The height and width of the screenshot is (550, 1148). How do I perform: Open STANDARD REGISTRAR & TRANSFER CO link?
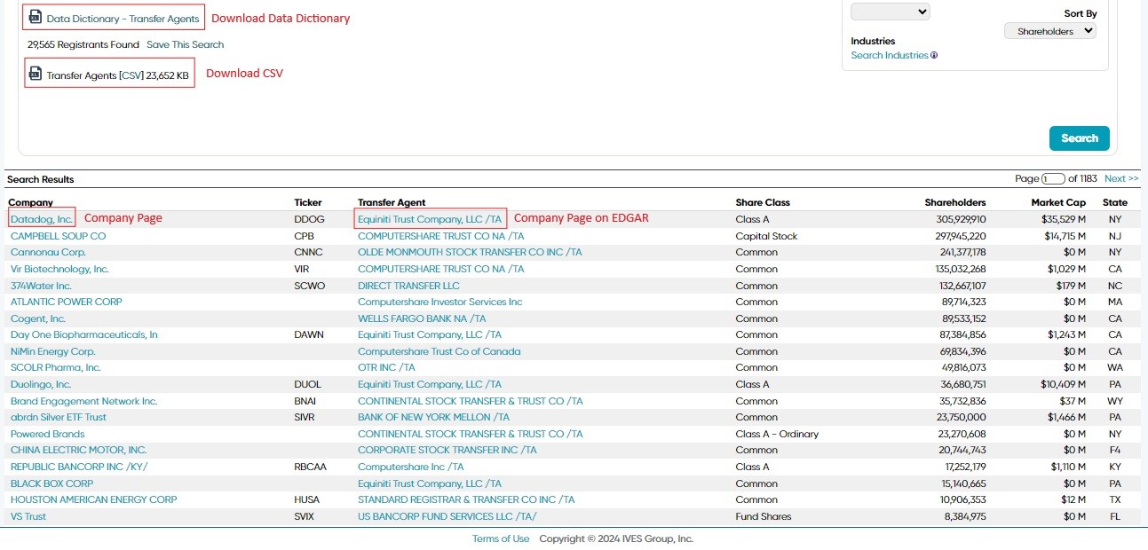click(x=466, y=499)
